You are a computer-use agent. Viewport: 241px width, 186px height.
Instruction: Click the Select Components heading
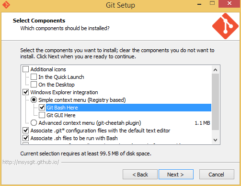pos(39,21)
